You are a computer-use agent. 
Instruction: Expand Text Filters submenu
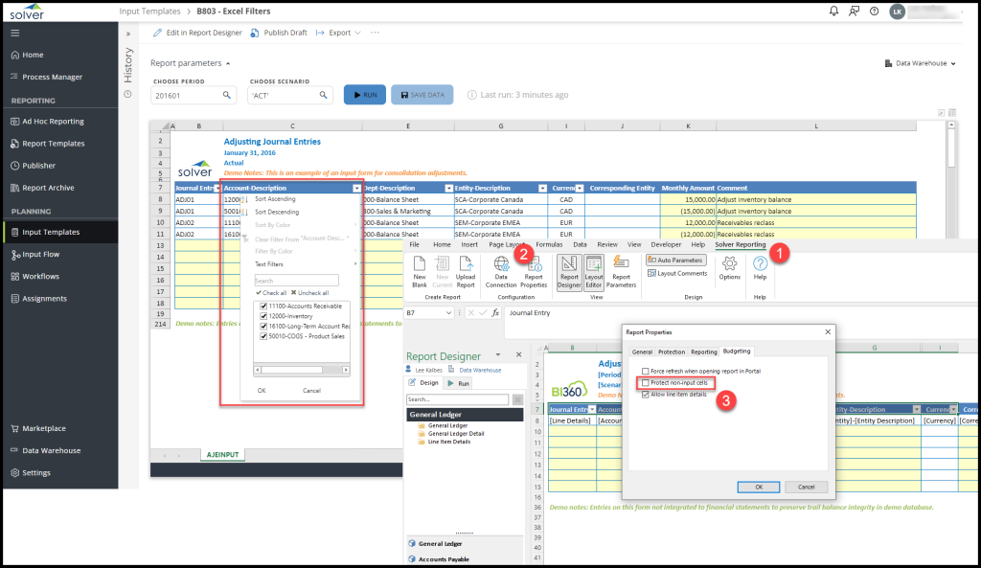point(306,264)
